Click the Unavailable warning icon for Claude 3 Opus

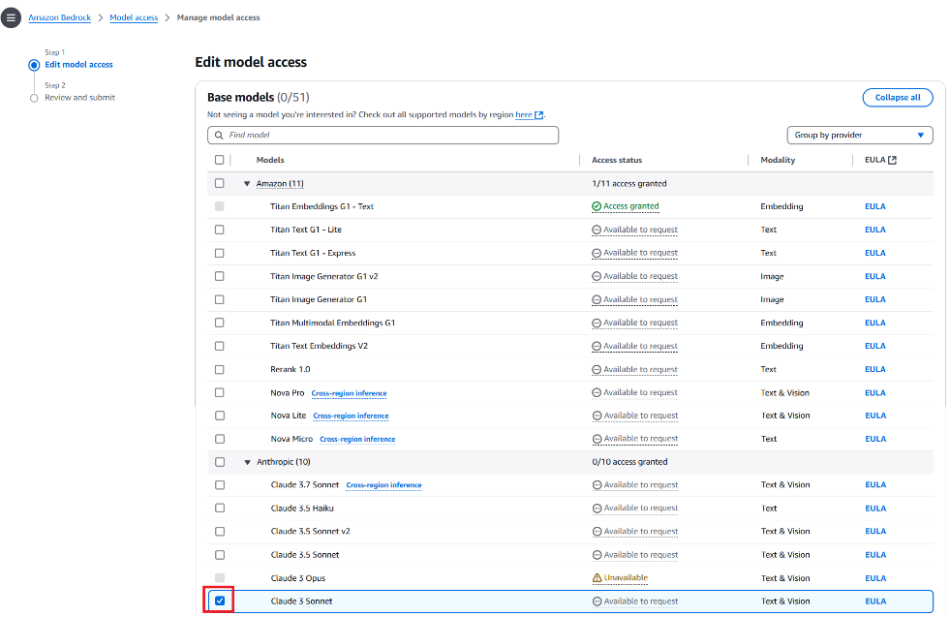coord(597,578)
